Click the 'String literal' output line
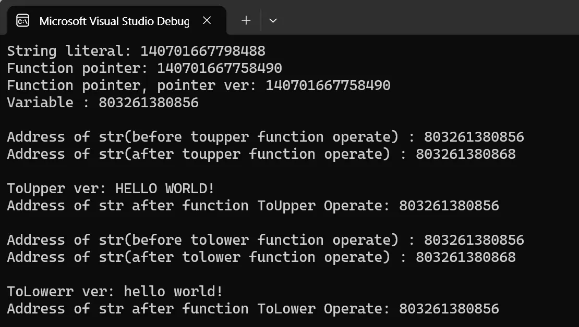This screenshot has height=327, width=579. (136, 51)
